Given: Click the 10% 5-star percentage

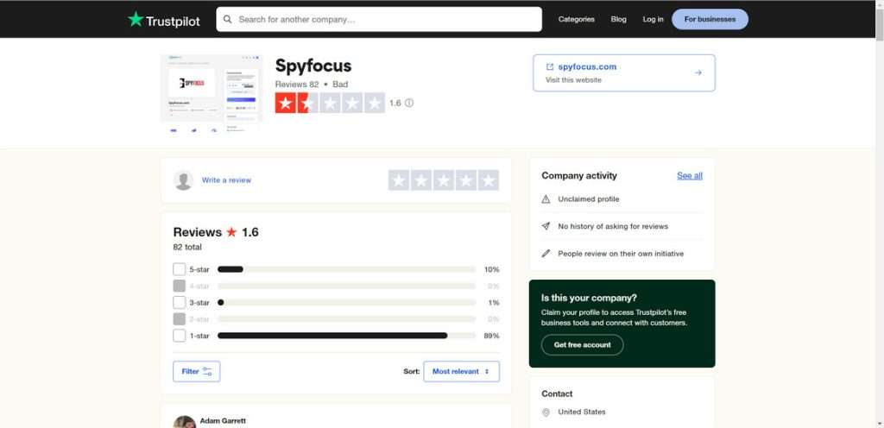Looking at the screenshot, I should coord(491,269).
